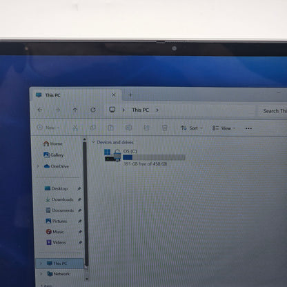Open the OS (C:) drive icon
The height and width of the screenshot is (287, 287).
click(112, 155)
